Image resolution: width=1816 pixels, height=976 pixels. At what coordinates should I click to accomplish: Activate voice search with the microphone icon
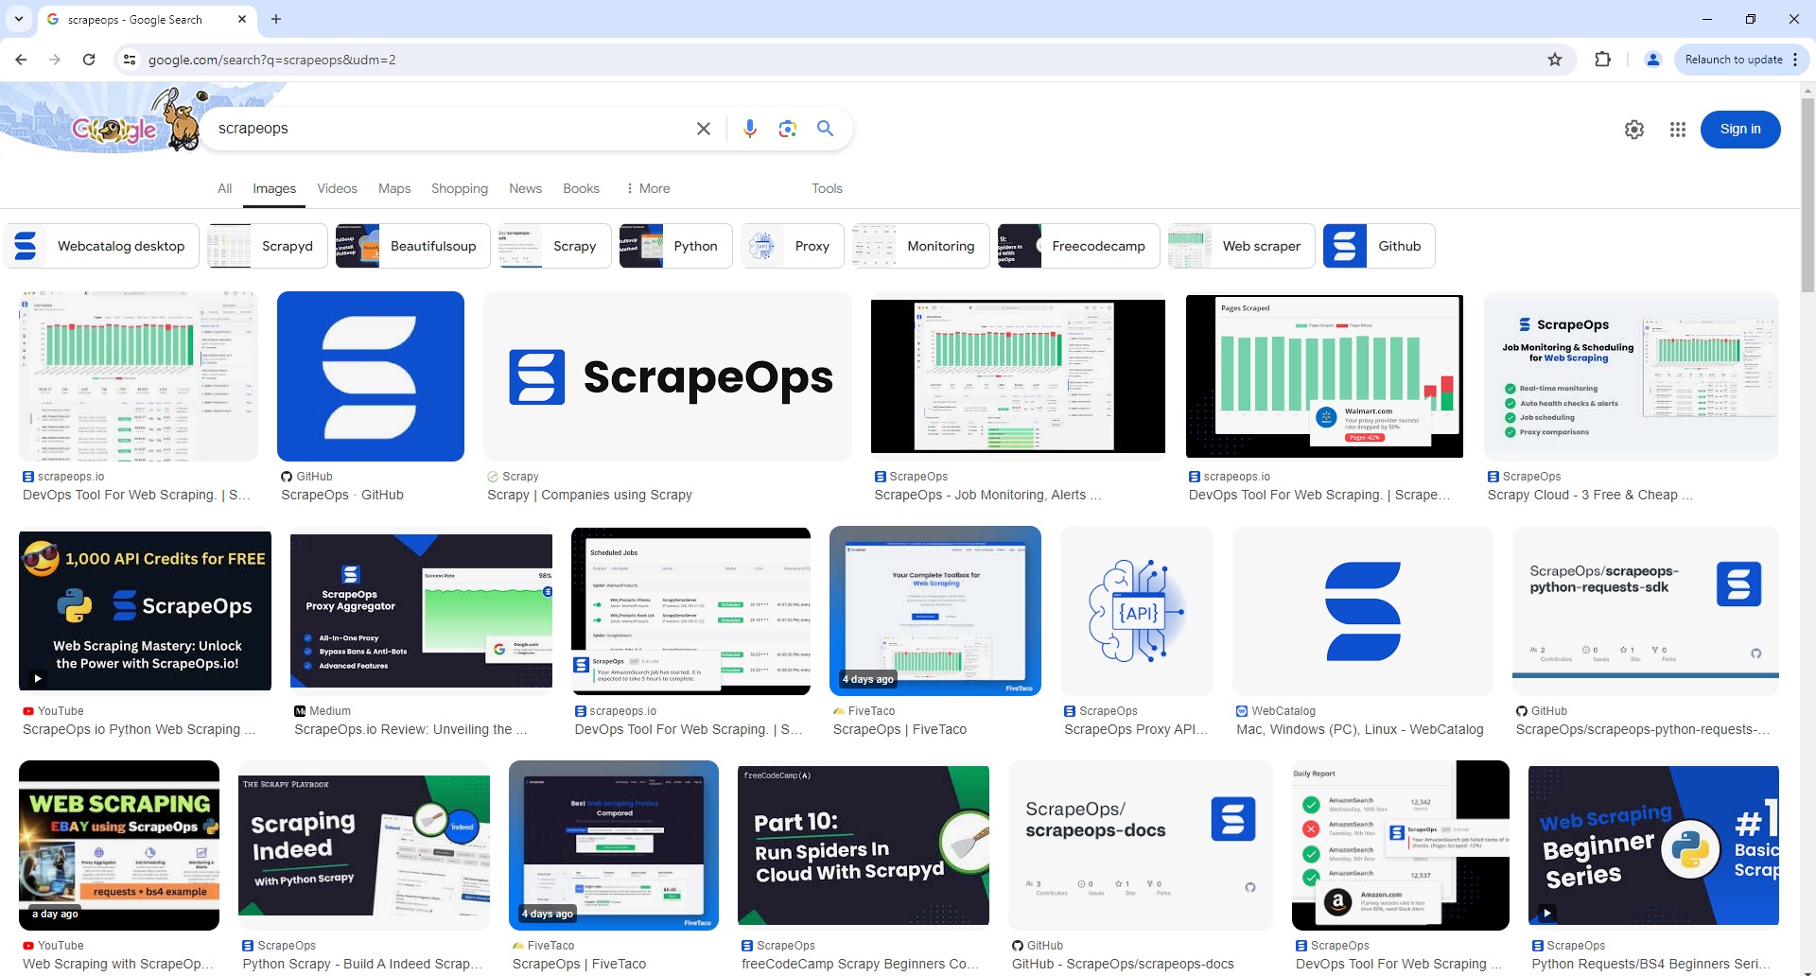tap(750, 128)
